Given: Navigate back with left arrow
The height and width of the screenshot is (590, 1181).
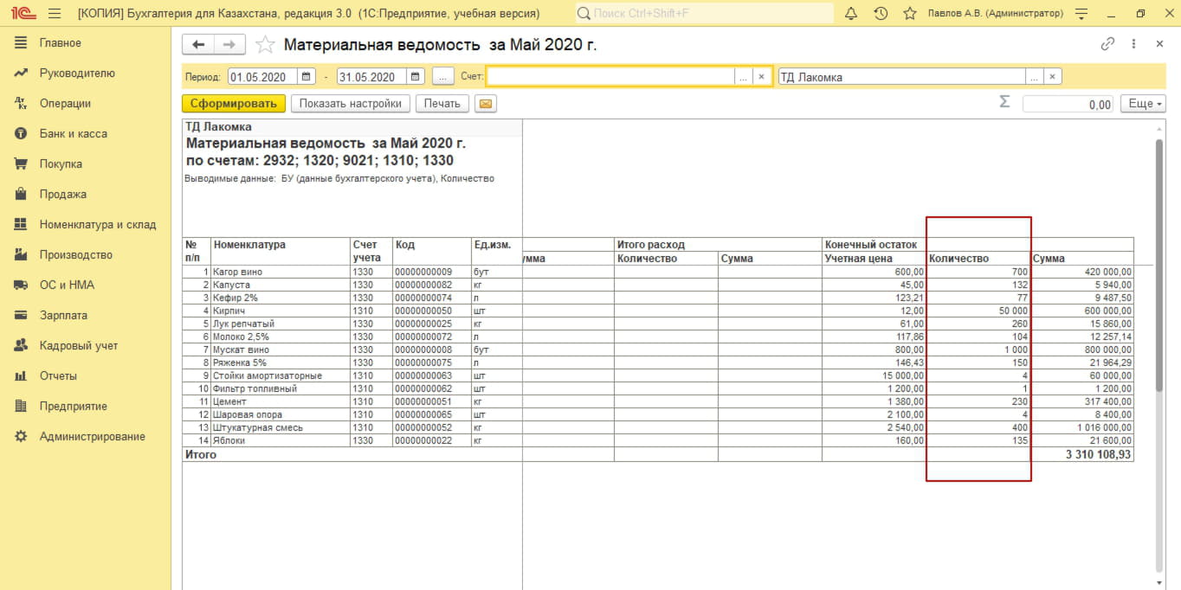Looking at the screenshot, I should (x=198, y=45).
